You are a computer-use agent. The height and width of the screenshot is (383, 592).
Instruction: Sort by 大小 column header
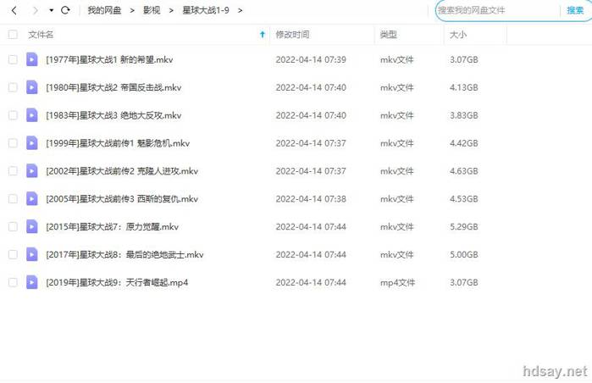click(458, 35)
